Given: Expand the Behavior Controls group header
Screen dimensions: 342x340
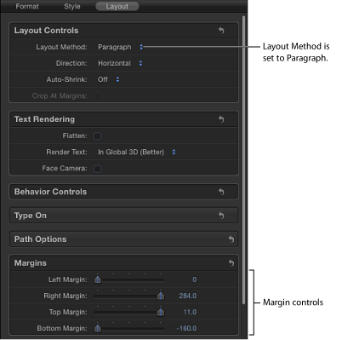Looking at the screenshot, I should (123, 192).
